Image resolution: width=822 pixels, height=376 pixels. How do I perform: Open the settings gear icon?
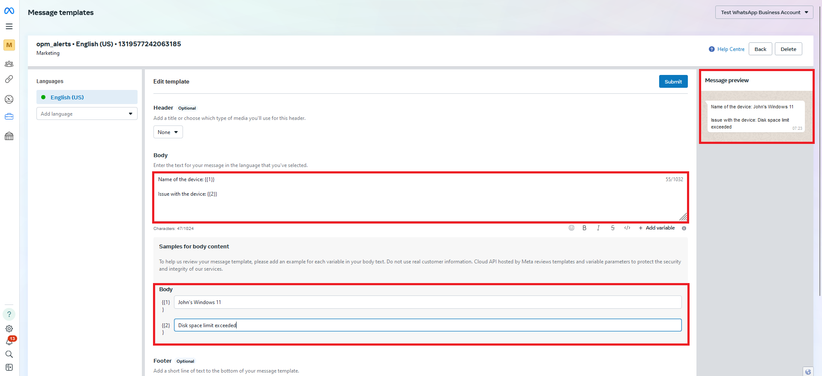9,329
